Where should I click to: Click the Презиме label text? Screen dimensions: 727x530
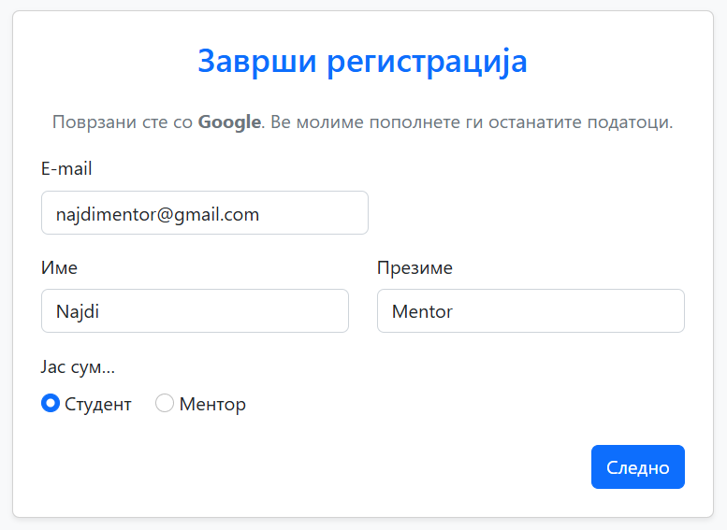coord(414,268)
